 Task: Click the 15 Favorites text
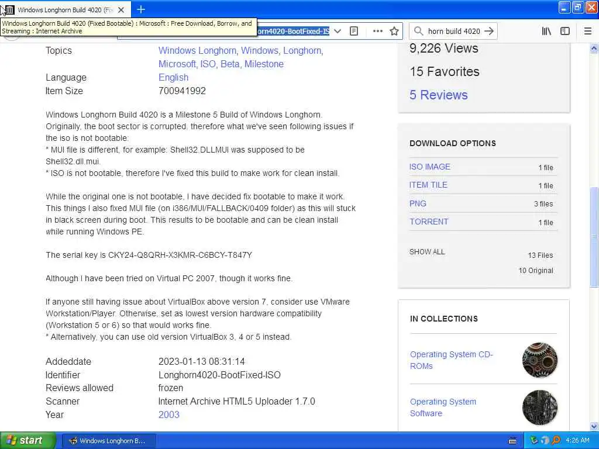tap(445, 72)
